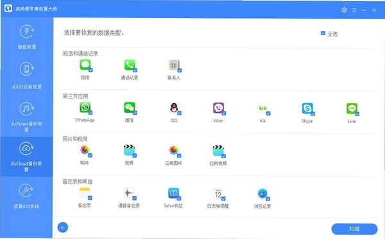Click the 照片和视频 section heading

[x=75, y=139]
